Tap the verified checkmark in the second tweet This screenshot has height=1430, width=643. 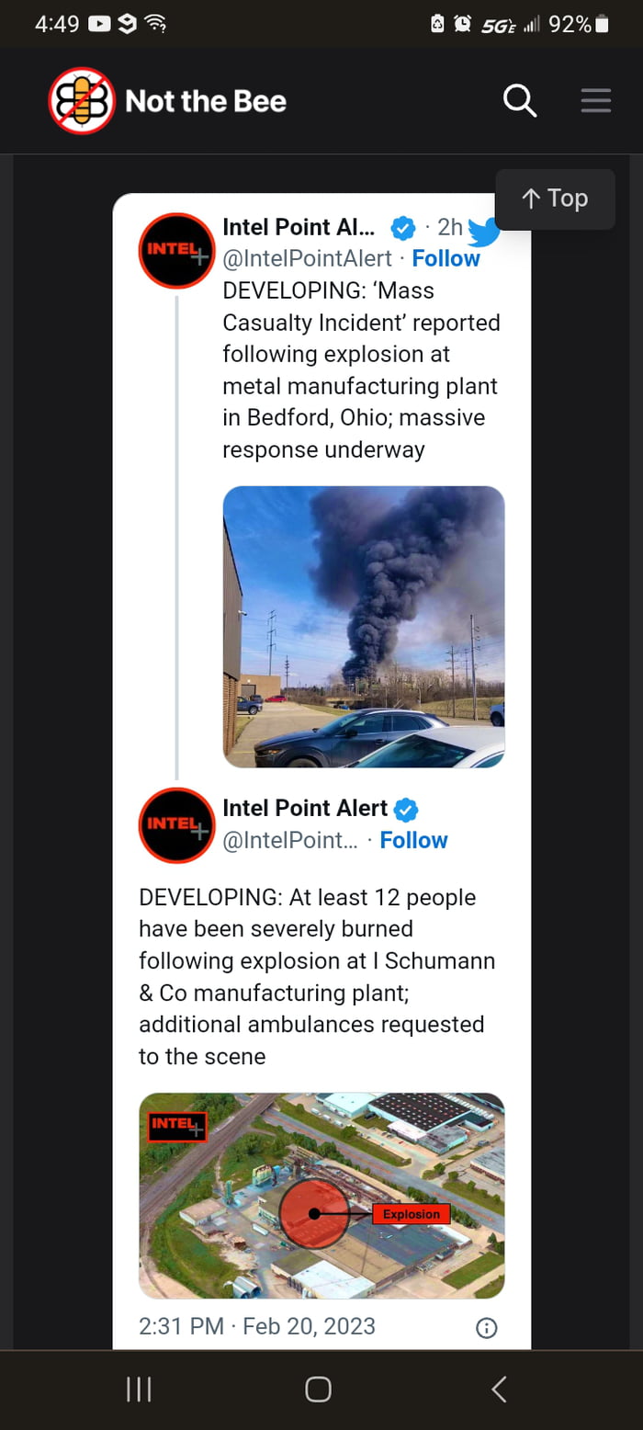(x=405, y=809)
